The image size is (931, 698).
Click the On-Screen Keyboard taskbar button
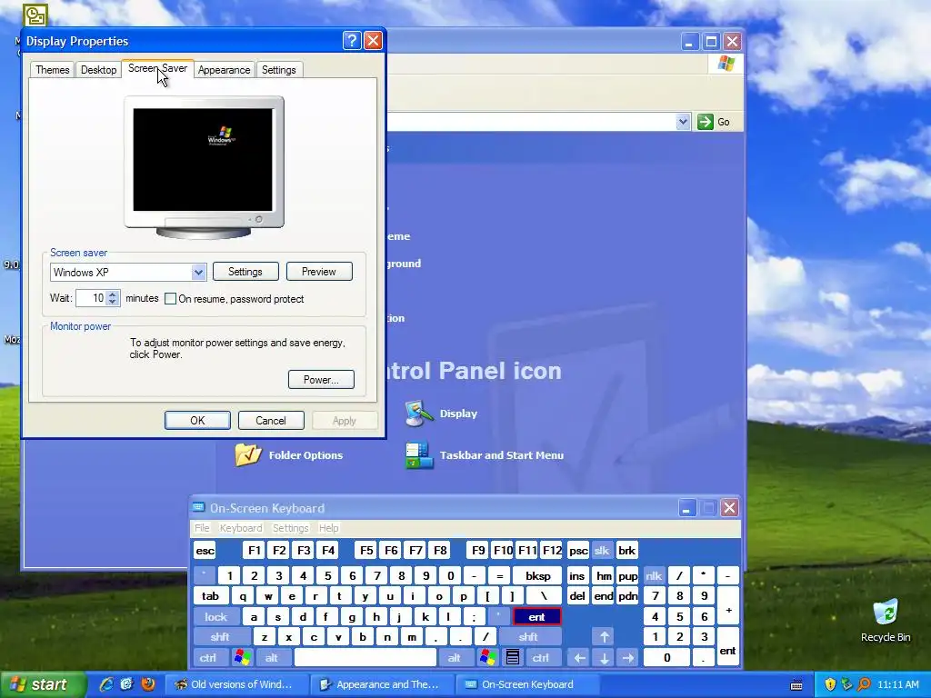pos(528,684)
